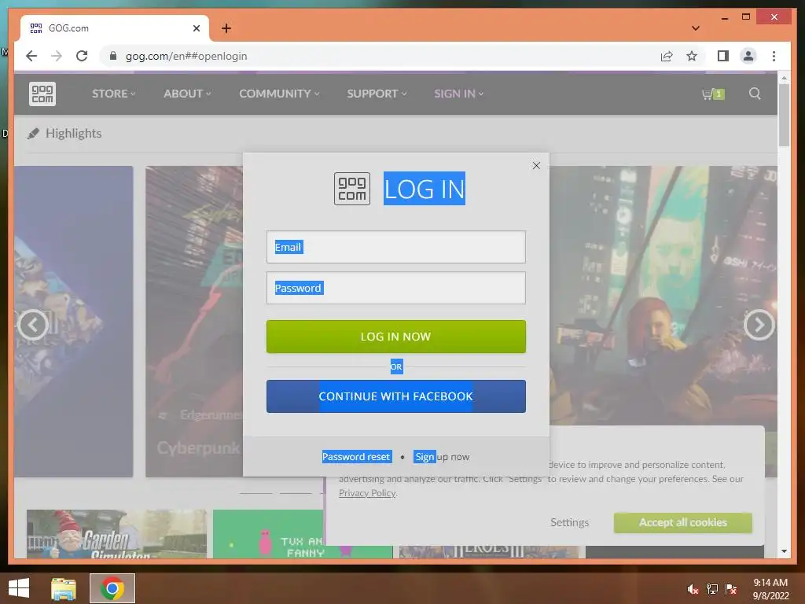
Task: Click the GOG.com logo in the navigation bar
Action: [x=42, y=94]
